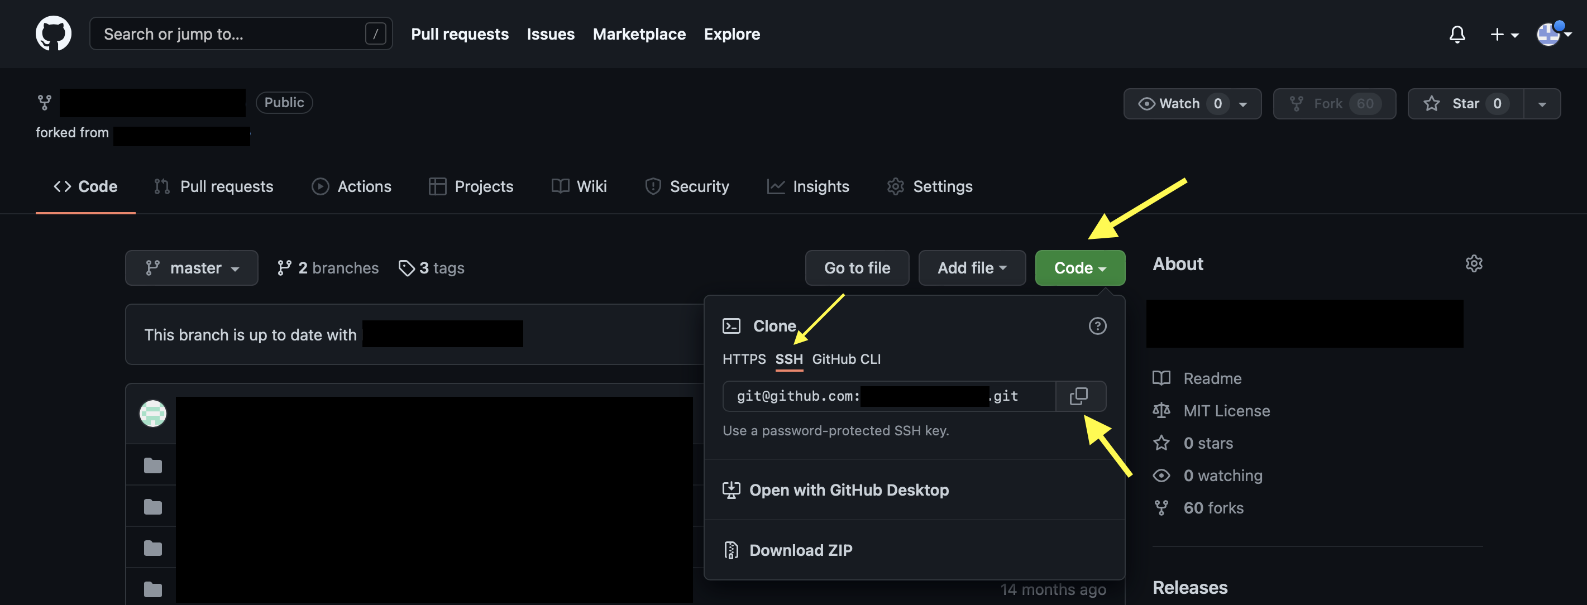
Task: Click the SSH clone URL field
Action: 889,396
